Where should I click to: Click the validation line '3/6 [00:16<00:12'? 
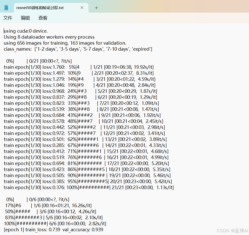51,211
